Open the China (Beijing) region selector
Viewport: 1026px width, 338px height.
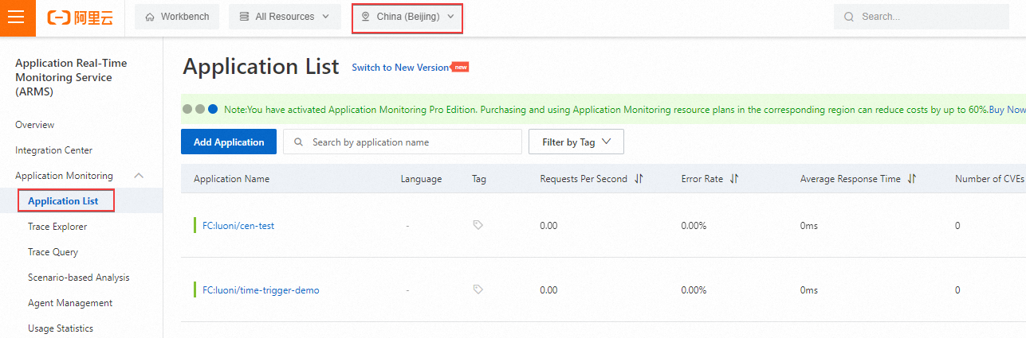pos(407,17)
